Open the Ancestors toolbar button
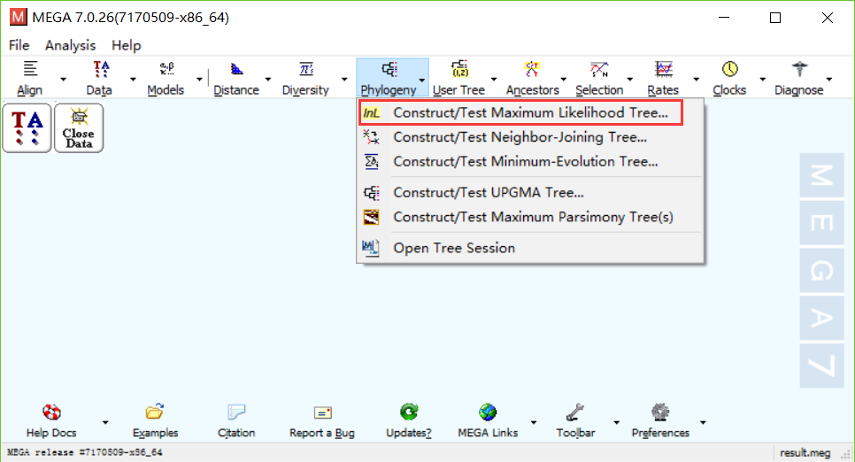 coord(532,78)
